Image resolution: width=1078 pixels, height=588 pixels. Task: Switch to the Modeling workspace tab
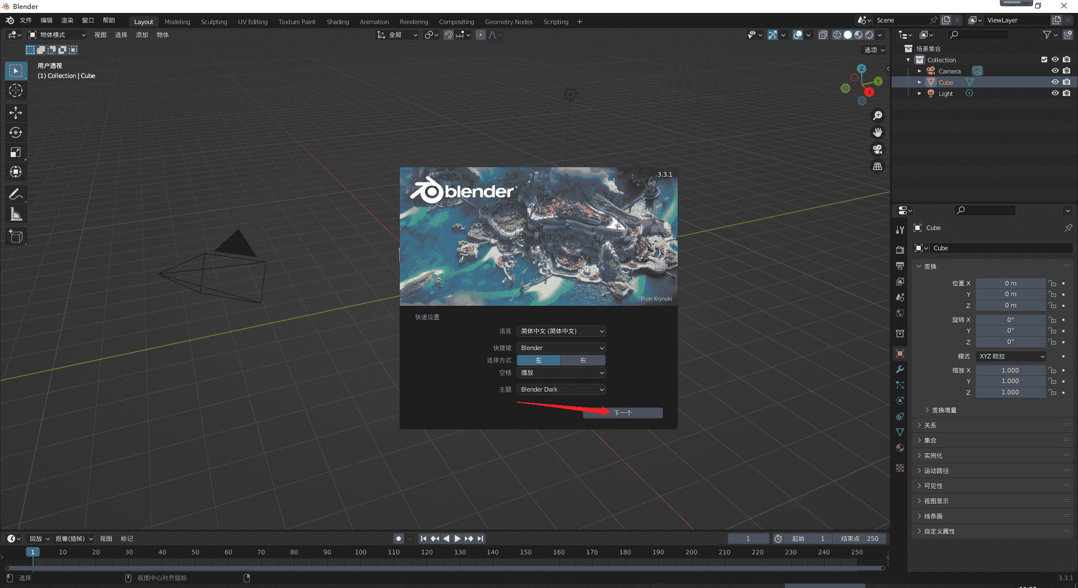pos(177,22)
